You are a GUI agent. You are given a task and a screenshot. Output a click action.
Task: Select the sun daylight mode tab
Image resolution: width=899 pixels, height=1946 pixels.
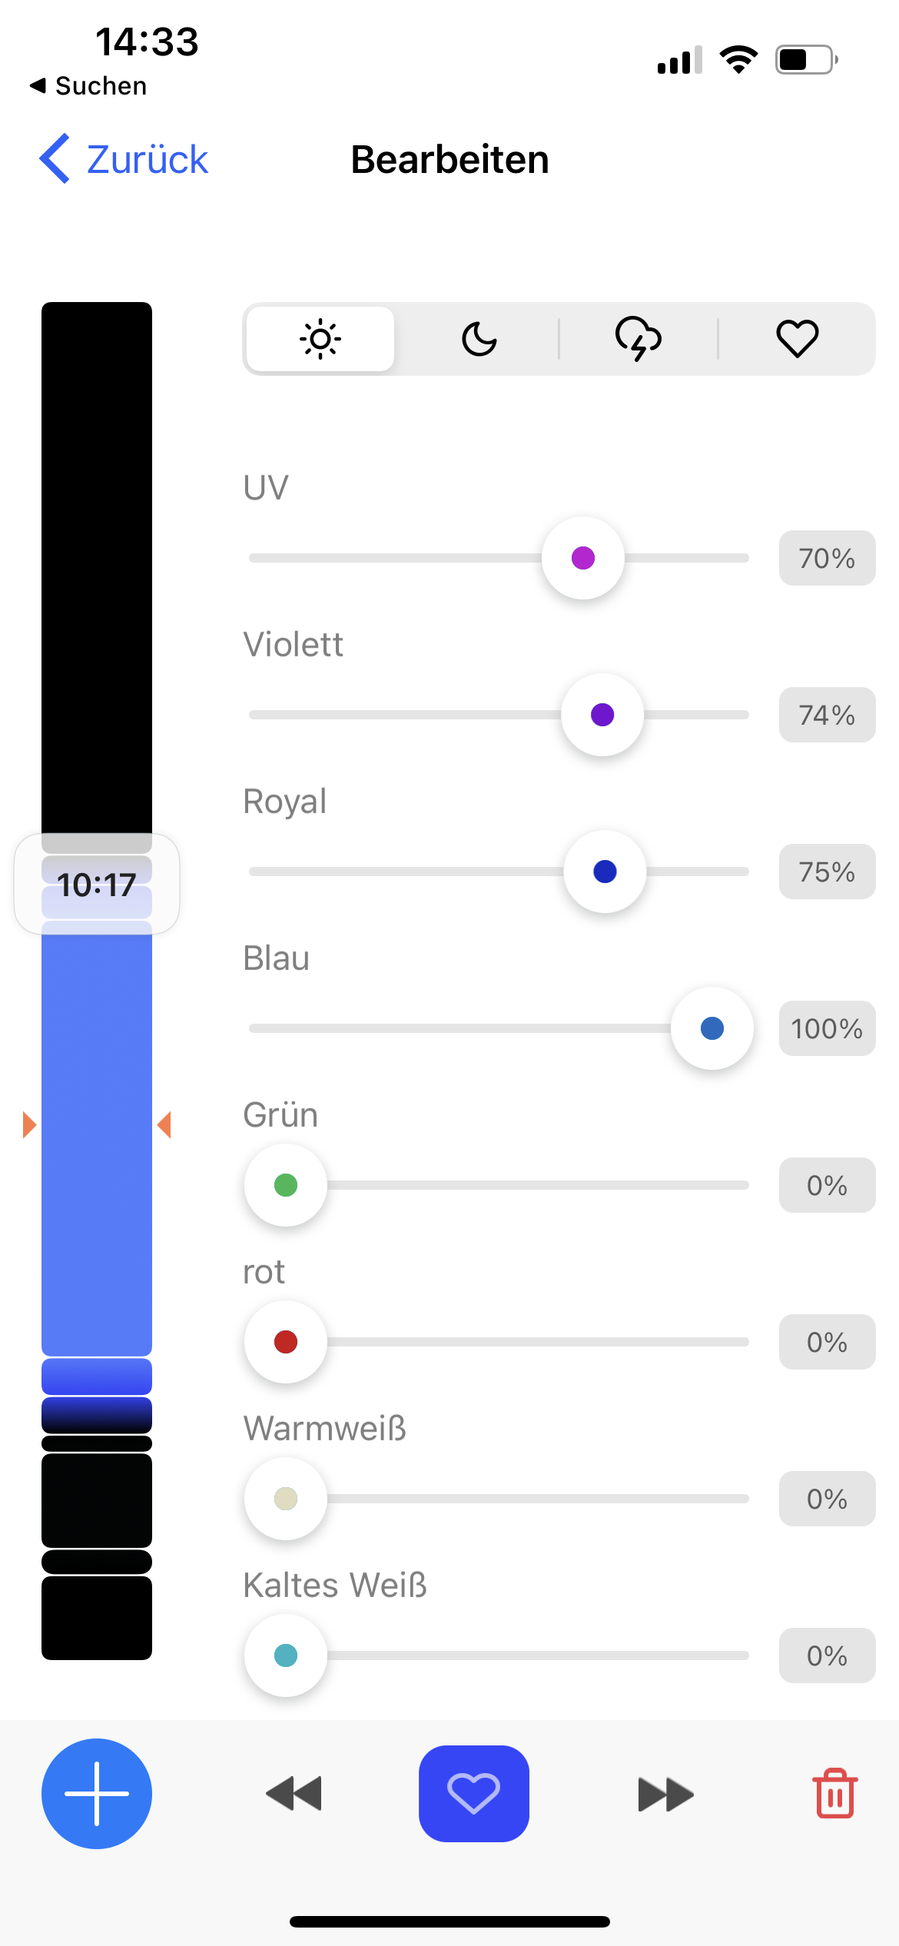click(x=320, y=339)
